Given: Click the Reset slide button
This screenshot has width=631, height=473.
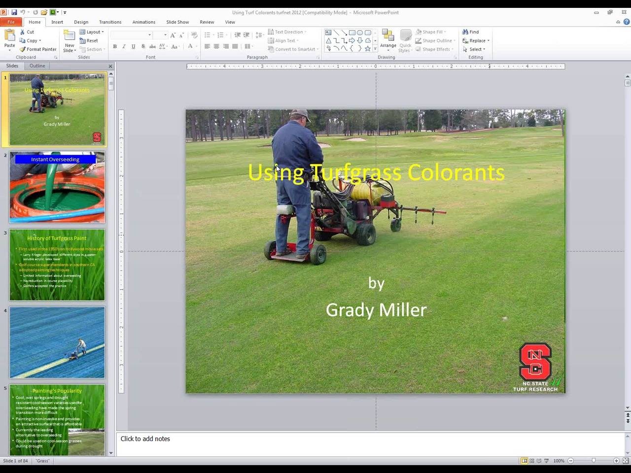Looking at the screenshot, I should click(x=89, y=41).
